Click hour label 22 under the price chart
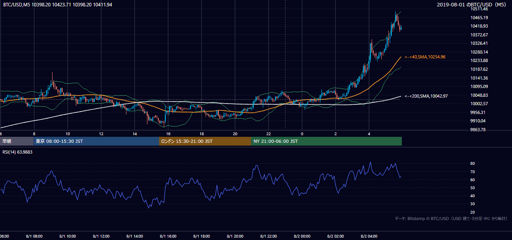The image size is (512, 240). (269, 134)
